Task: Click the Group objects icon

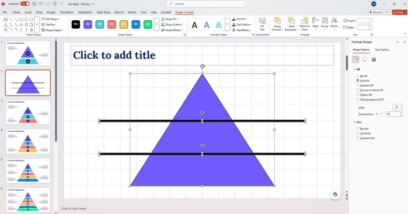Action: (324, 24)
